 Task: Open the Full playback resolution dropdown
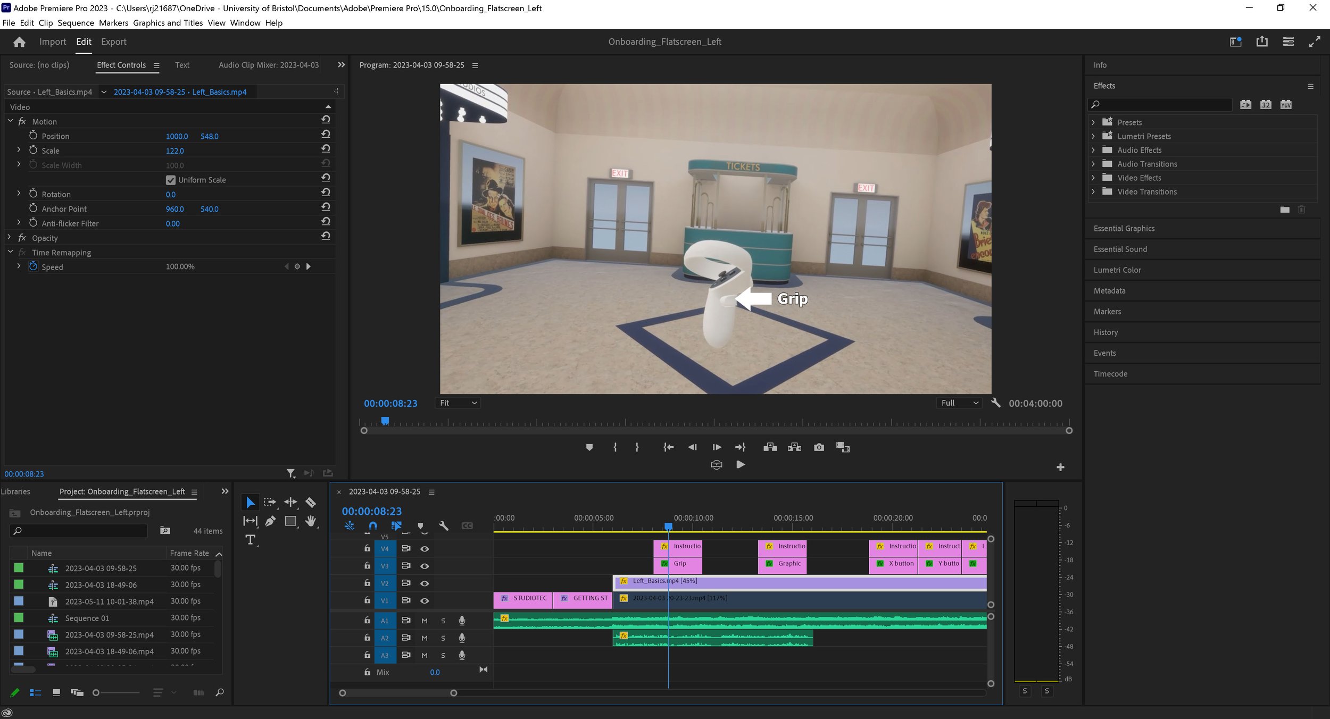pos(959,403)
